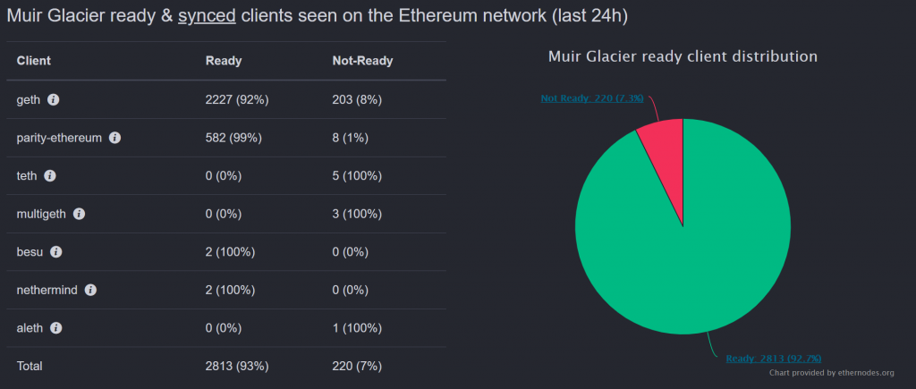Screen dimensions: 916x389
Task: Click the info icon next to geth
Action: pos(54,100)
